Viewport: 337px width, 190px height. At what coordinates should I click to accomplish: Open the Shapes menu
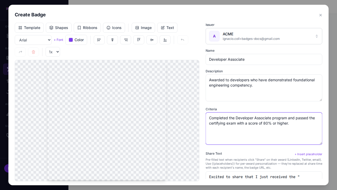(59, 28)
